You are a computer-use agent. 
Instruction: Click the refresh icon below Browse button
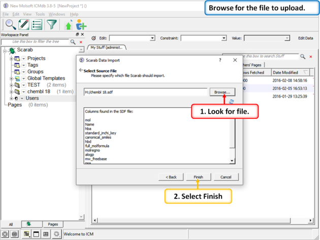click(x=232, y=102)
